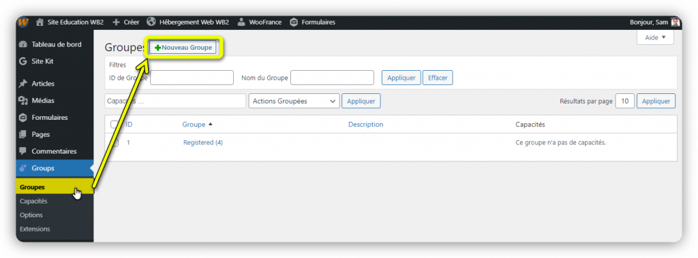Open the Options submenu item
Viewport: 698px width, 258px height.
point(31,215)
